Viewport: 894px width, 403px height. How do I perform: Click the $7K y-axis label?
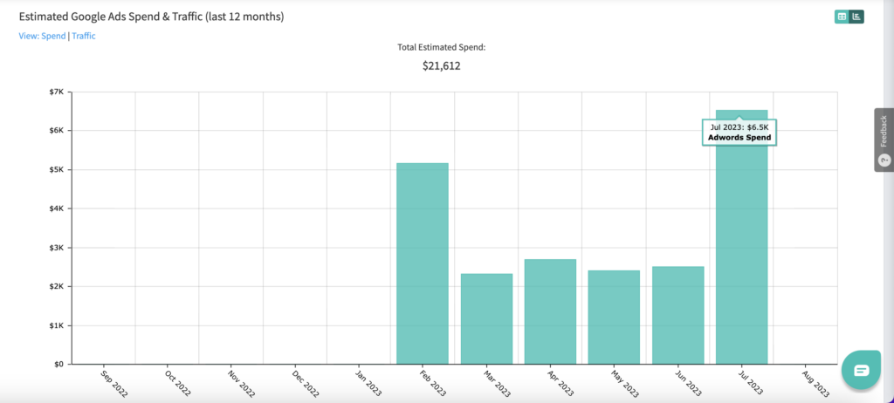57,92
